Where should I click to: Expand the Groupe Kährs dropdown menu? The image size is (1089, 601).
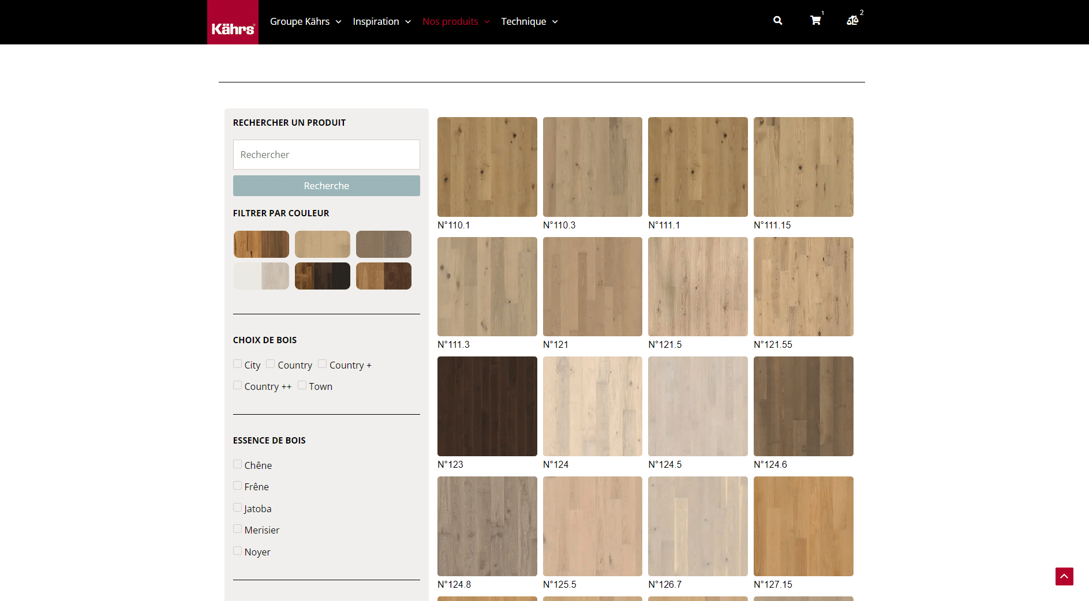(x=305, y=21)
